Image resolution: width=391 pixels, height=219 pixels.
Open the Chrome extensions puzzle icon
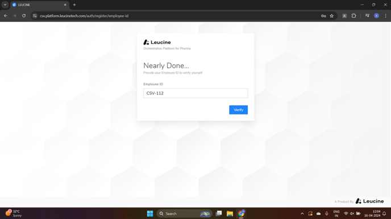(x=353, y=16)
